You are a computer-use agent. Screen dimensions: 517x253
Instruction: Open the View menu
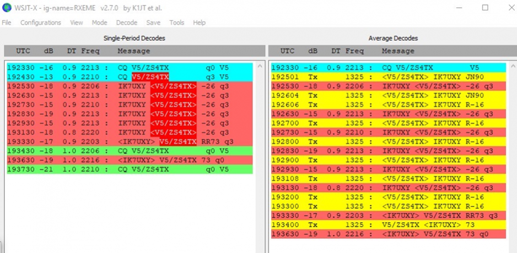(77, 23)
